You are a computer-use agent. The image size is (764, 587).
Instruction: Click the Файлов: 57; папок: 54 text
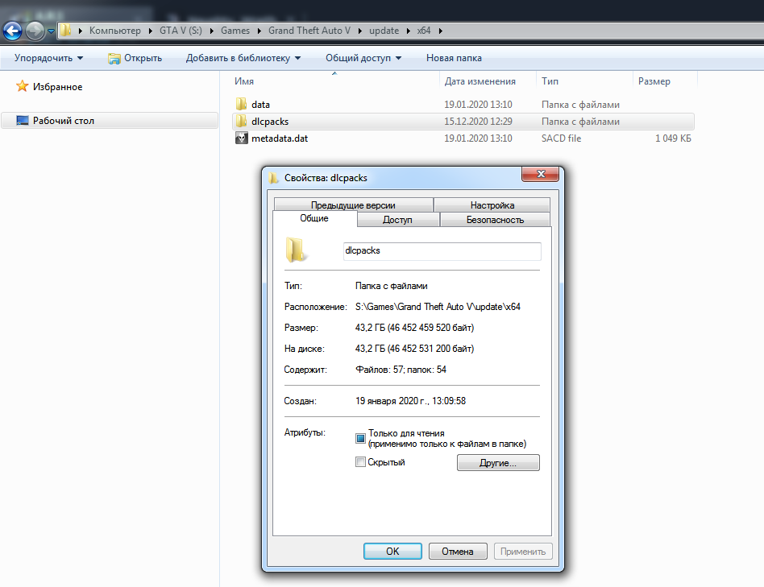(x=401, y=370)
